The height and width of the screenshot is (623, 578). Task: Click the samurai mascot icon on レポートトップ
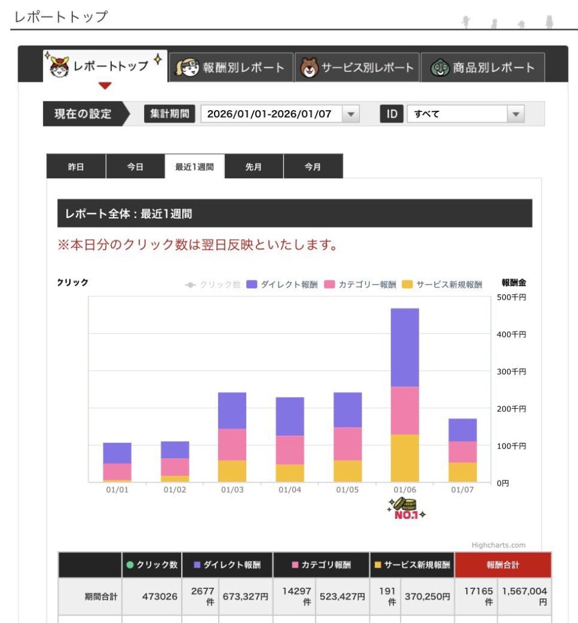(59, 67)
